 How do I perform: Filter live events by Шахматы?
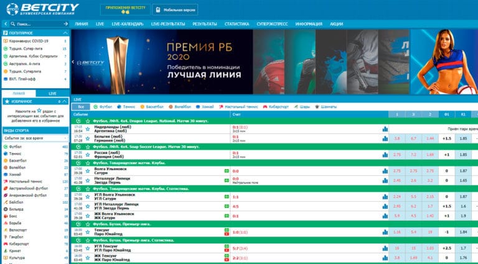click(x=326, y=107)
